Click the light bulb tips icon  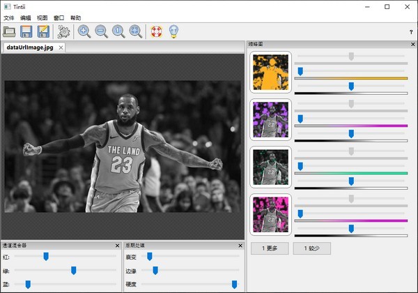pos(173,32)
